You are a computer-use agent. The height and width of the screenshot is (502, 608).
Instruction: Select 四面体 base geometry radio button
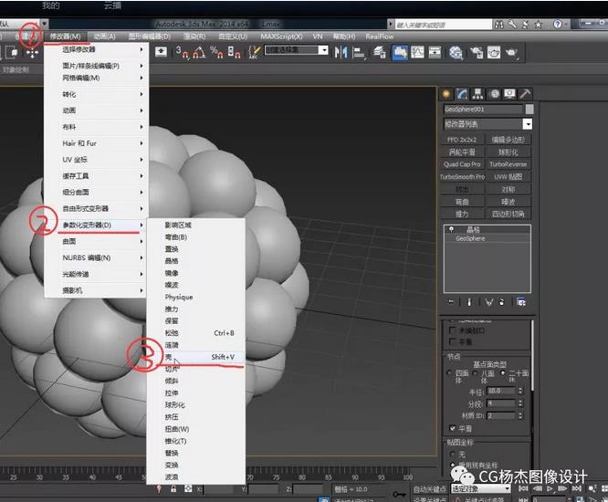pyautogui.click(x=450, y=373)
